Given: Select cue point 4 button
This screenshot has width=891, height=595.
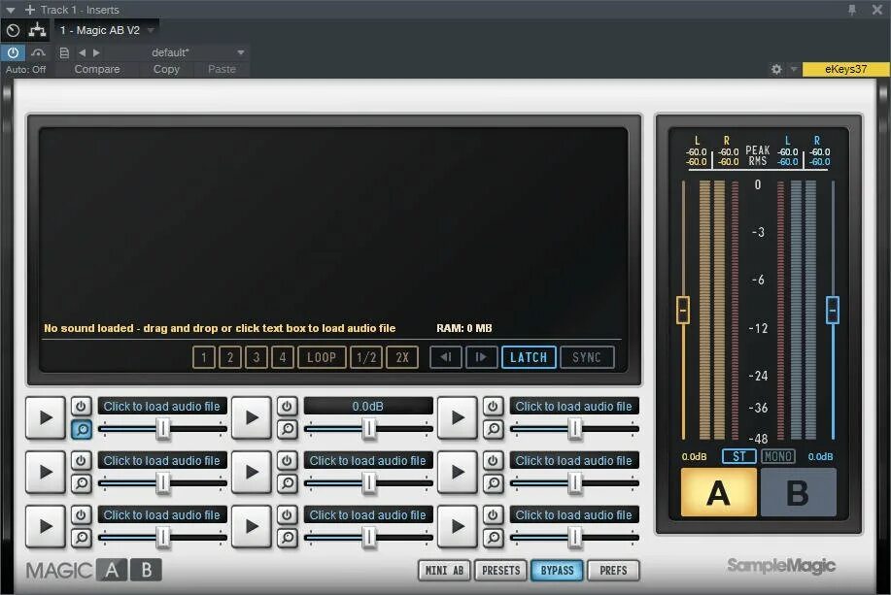Looking at the screenshot, I should point(283,357).
